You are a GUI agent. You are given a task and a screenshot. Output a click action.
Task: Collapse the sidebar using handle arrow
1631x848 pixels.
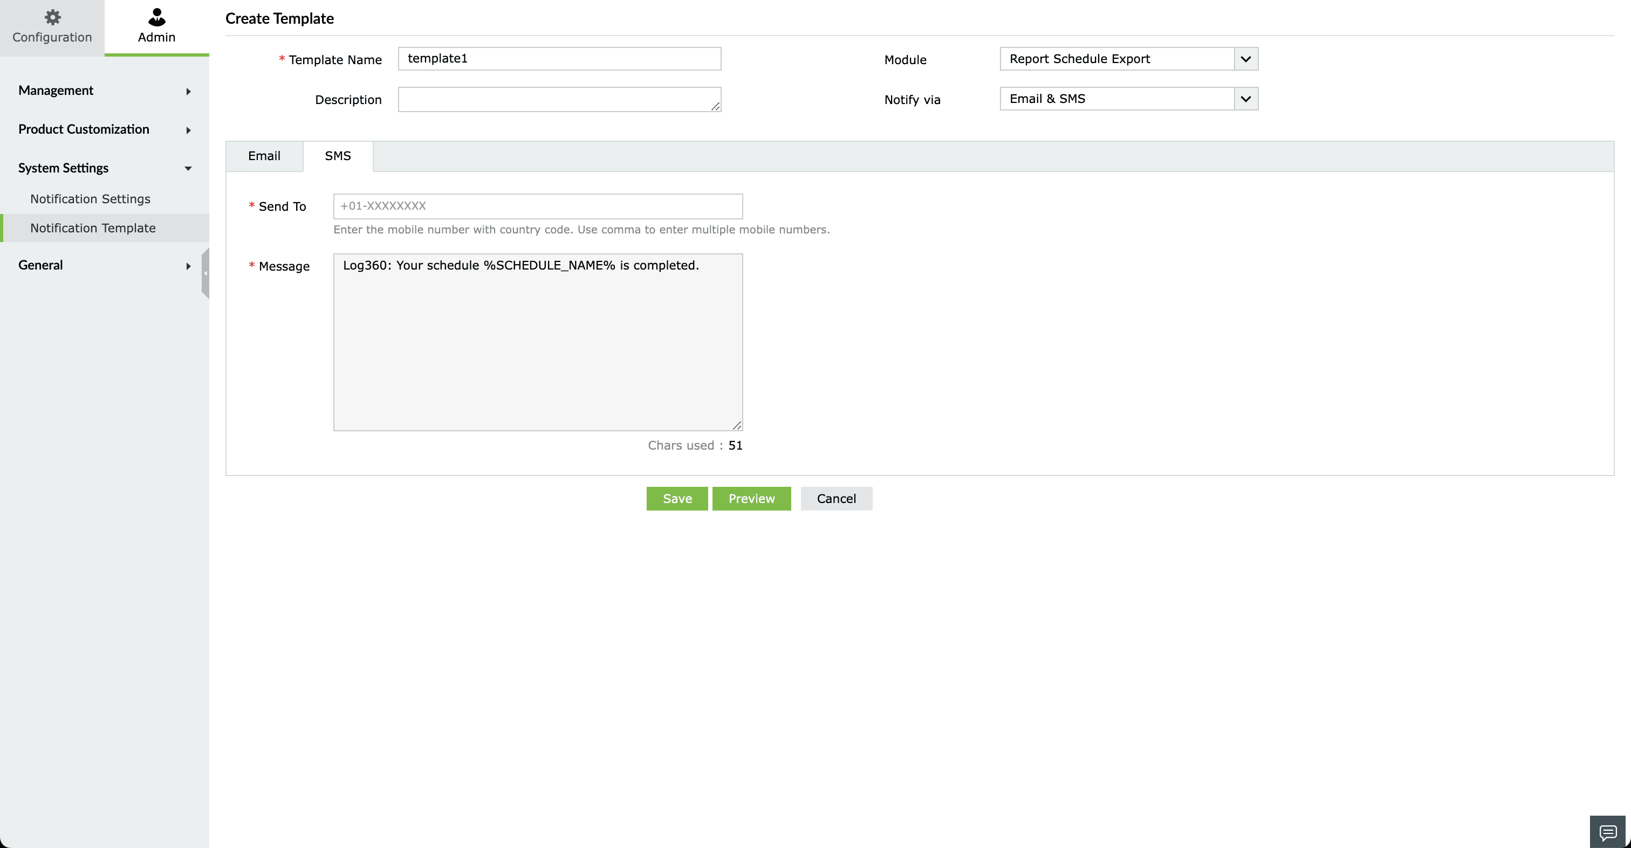[x=205, y=273]
